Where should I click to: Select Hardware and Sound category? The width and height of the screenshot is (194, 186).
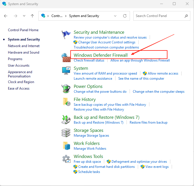[24, 52]
